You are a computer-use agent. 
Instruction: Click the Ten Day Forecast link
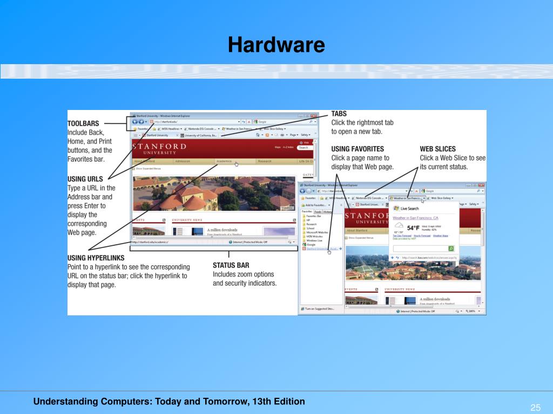coord(402,236)
